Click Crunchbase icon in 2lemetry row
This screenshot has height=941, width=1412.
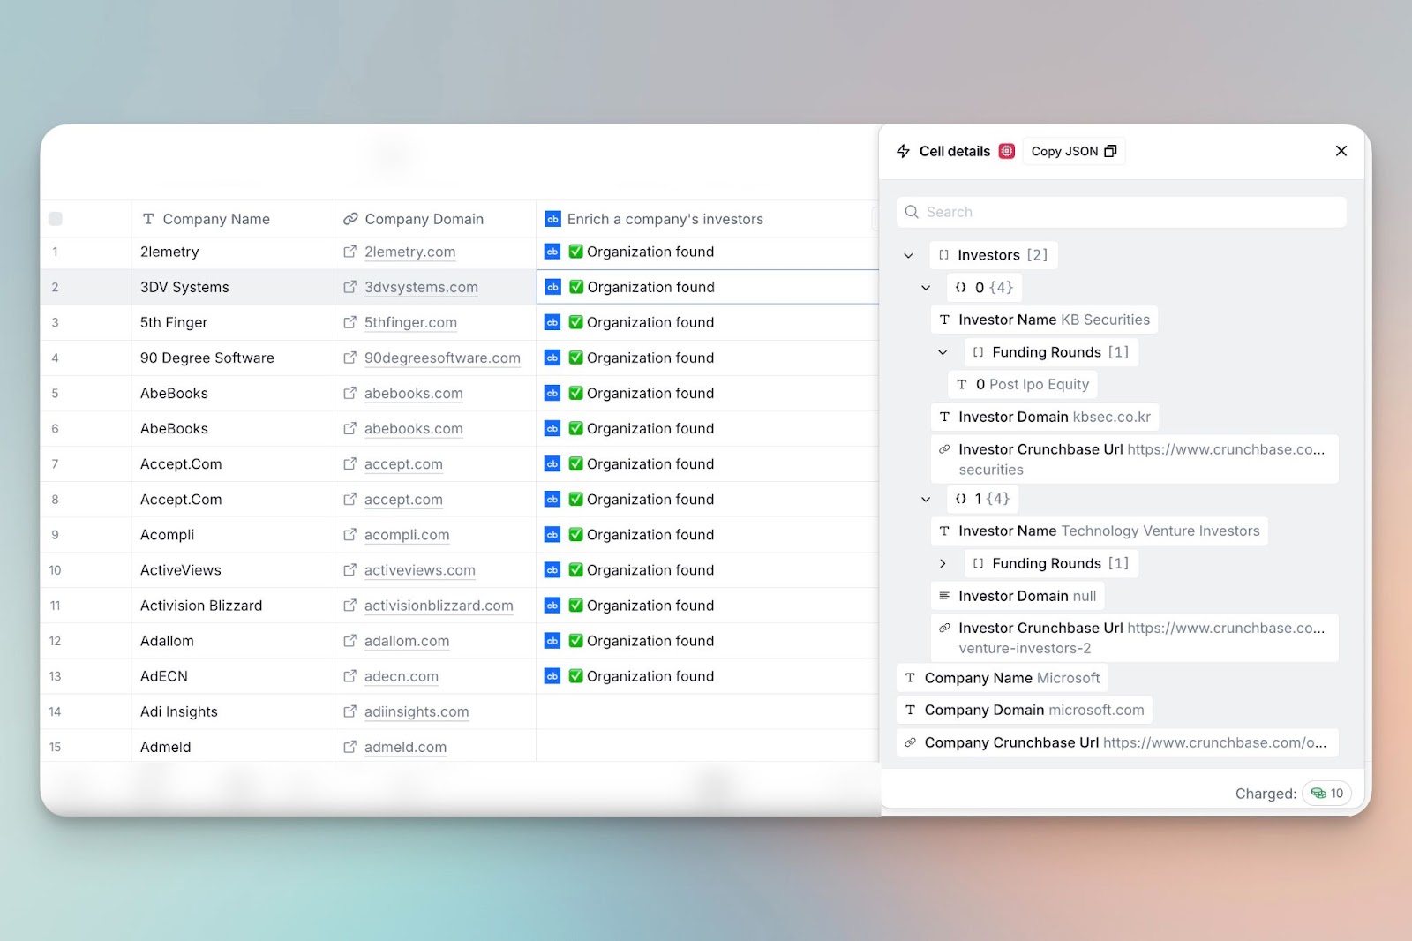pos(552,252)
